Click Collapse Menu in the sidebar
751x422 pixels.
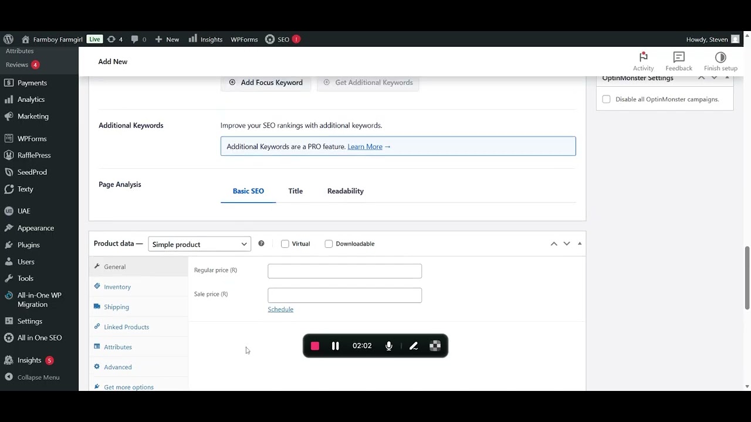pyautogui.click(x=39, y=377)
